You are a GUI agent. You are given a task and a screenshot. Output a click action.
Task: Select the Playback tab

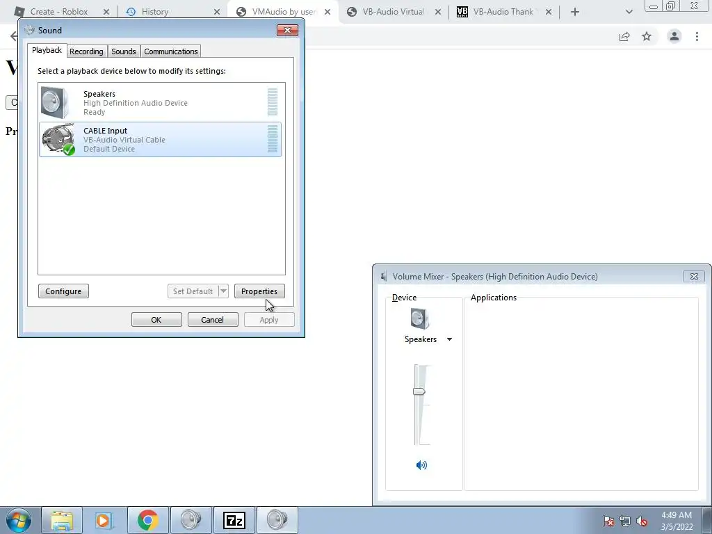pyautogui.click(x=47, y=50)
